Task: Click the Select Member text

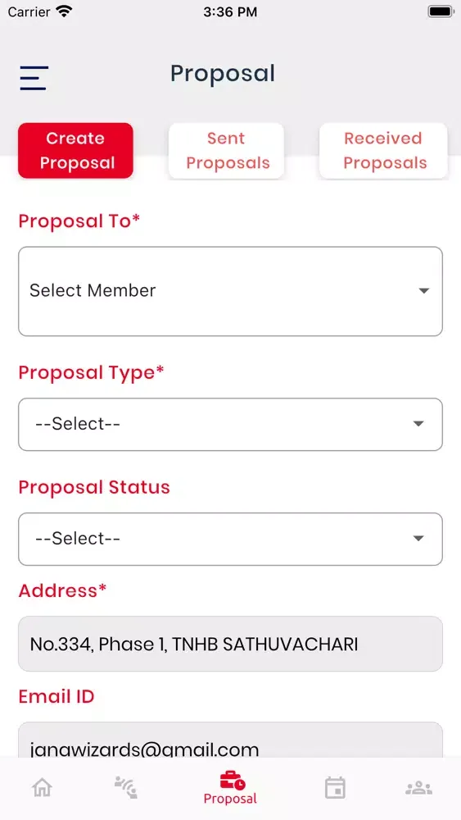Action: 93,290
